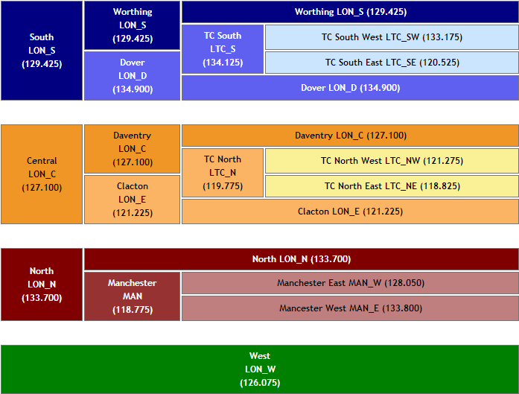This screenshot has height=394, width=519.
Task: Select the orange Central LON_C block
Action: pyautogui.click(x=42, y=174)
